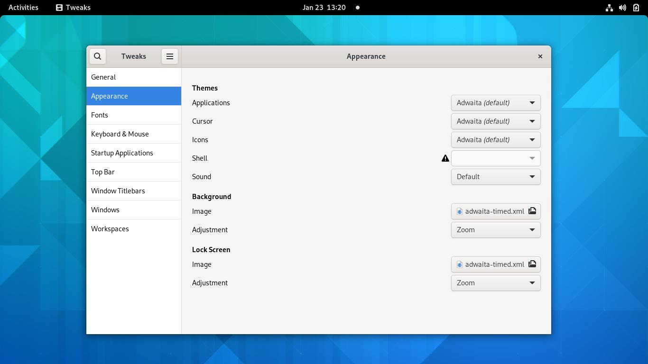Expand the Applications theme dropdown
Image resolution: width=648 pixels, height=364 pixels.
pos(495,103)
